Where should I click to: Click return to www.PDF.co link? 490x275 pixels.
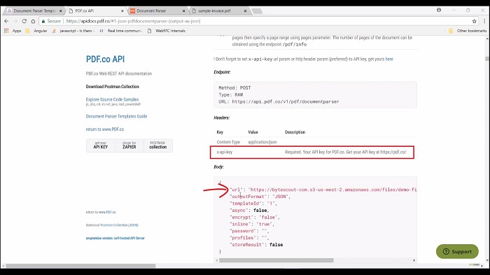coord(105,129)
